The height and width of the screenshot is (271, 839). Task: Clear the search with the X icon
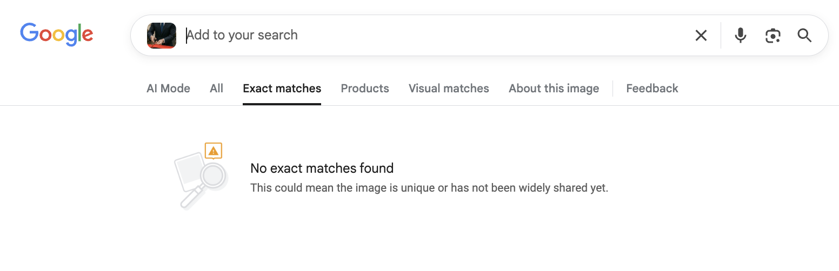pyautogui.click(x=701, y=36)
